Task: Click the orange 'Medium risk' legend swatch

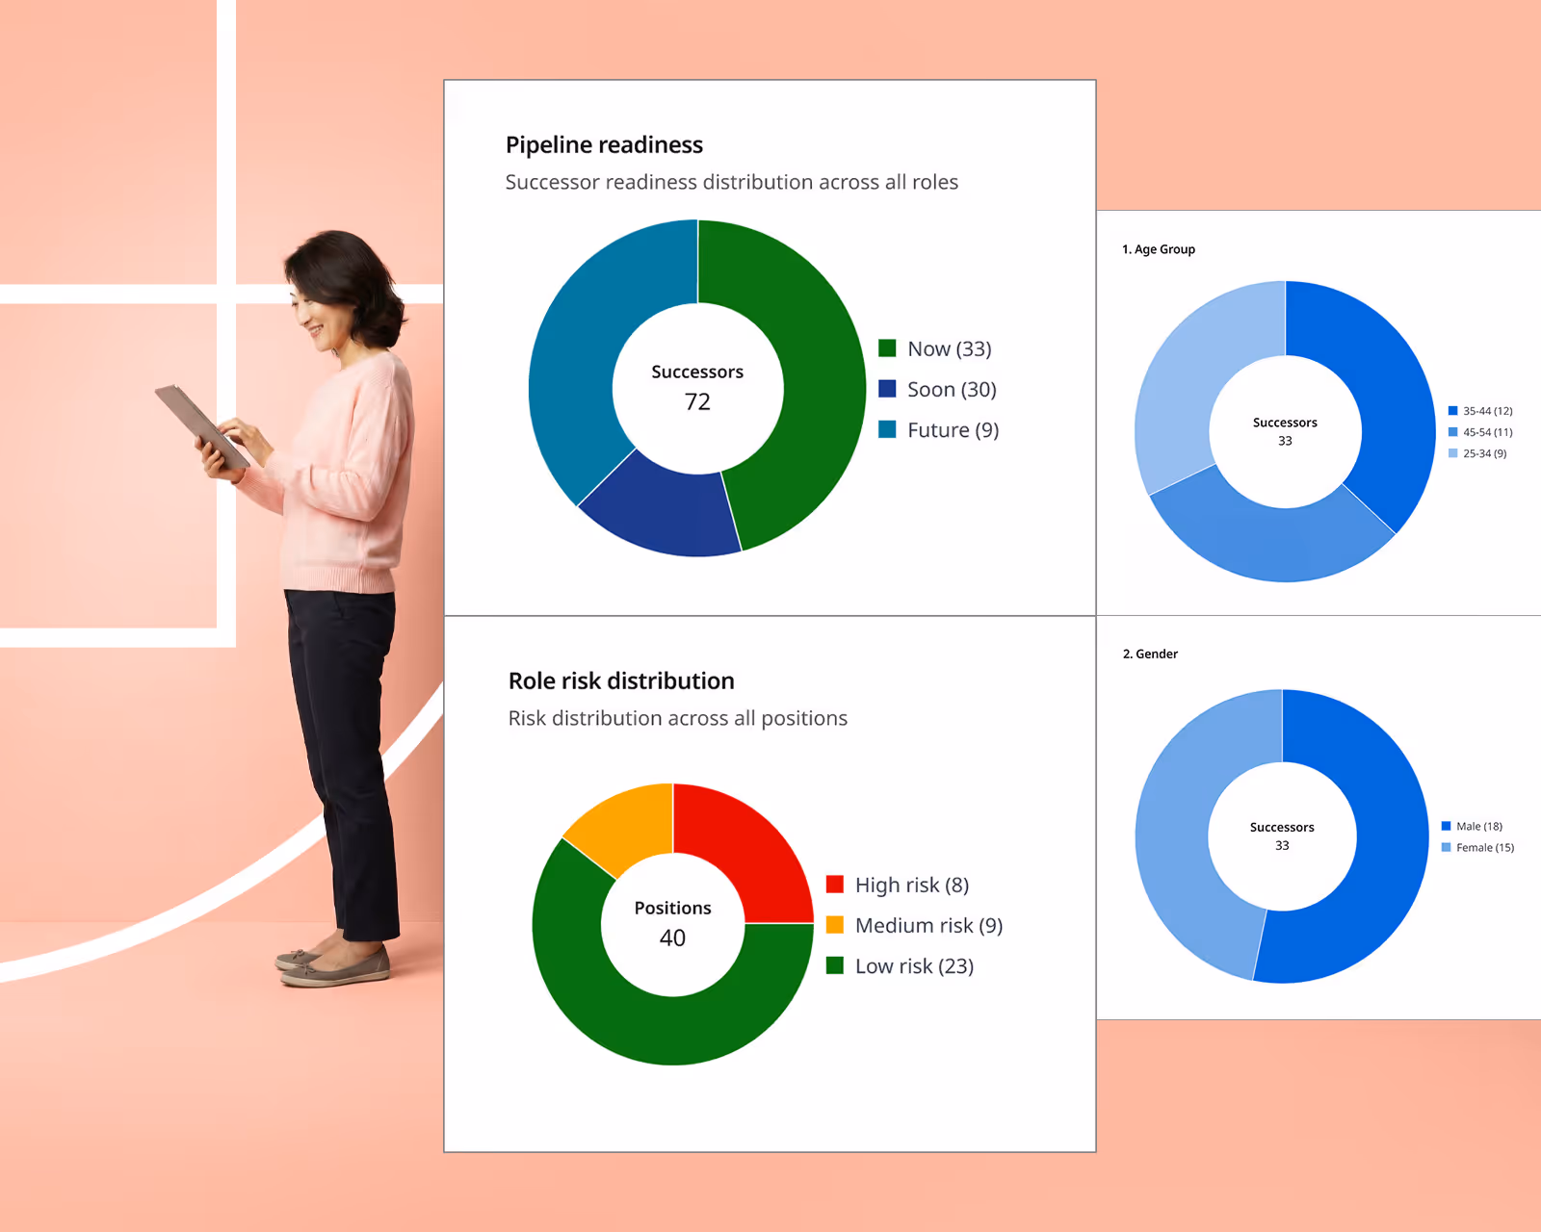Action: click(834, 925)
